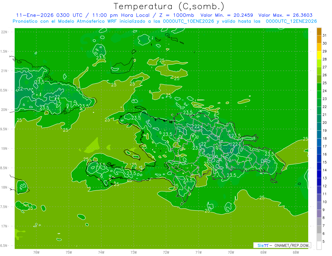Click the valid-until time '0000UTC_12ENE2026'
332x256 pixels.
click(x=291, y=21)
